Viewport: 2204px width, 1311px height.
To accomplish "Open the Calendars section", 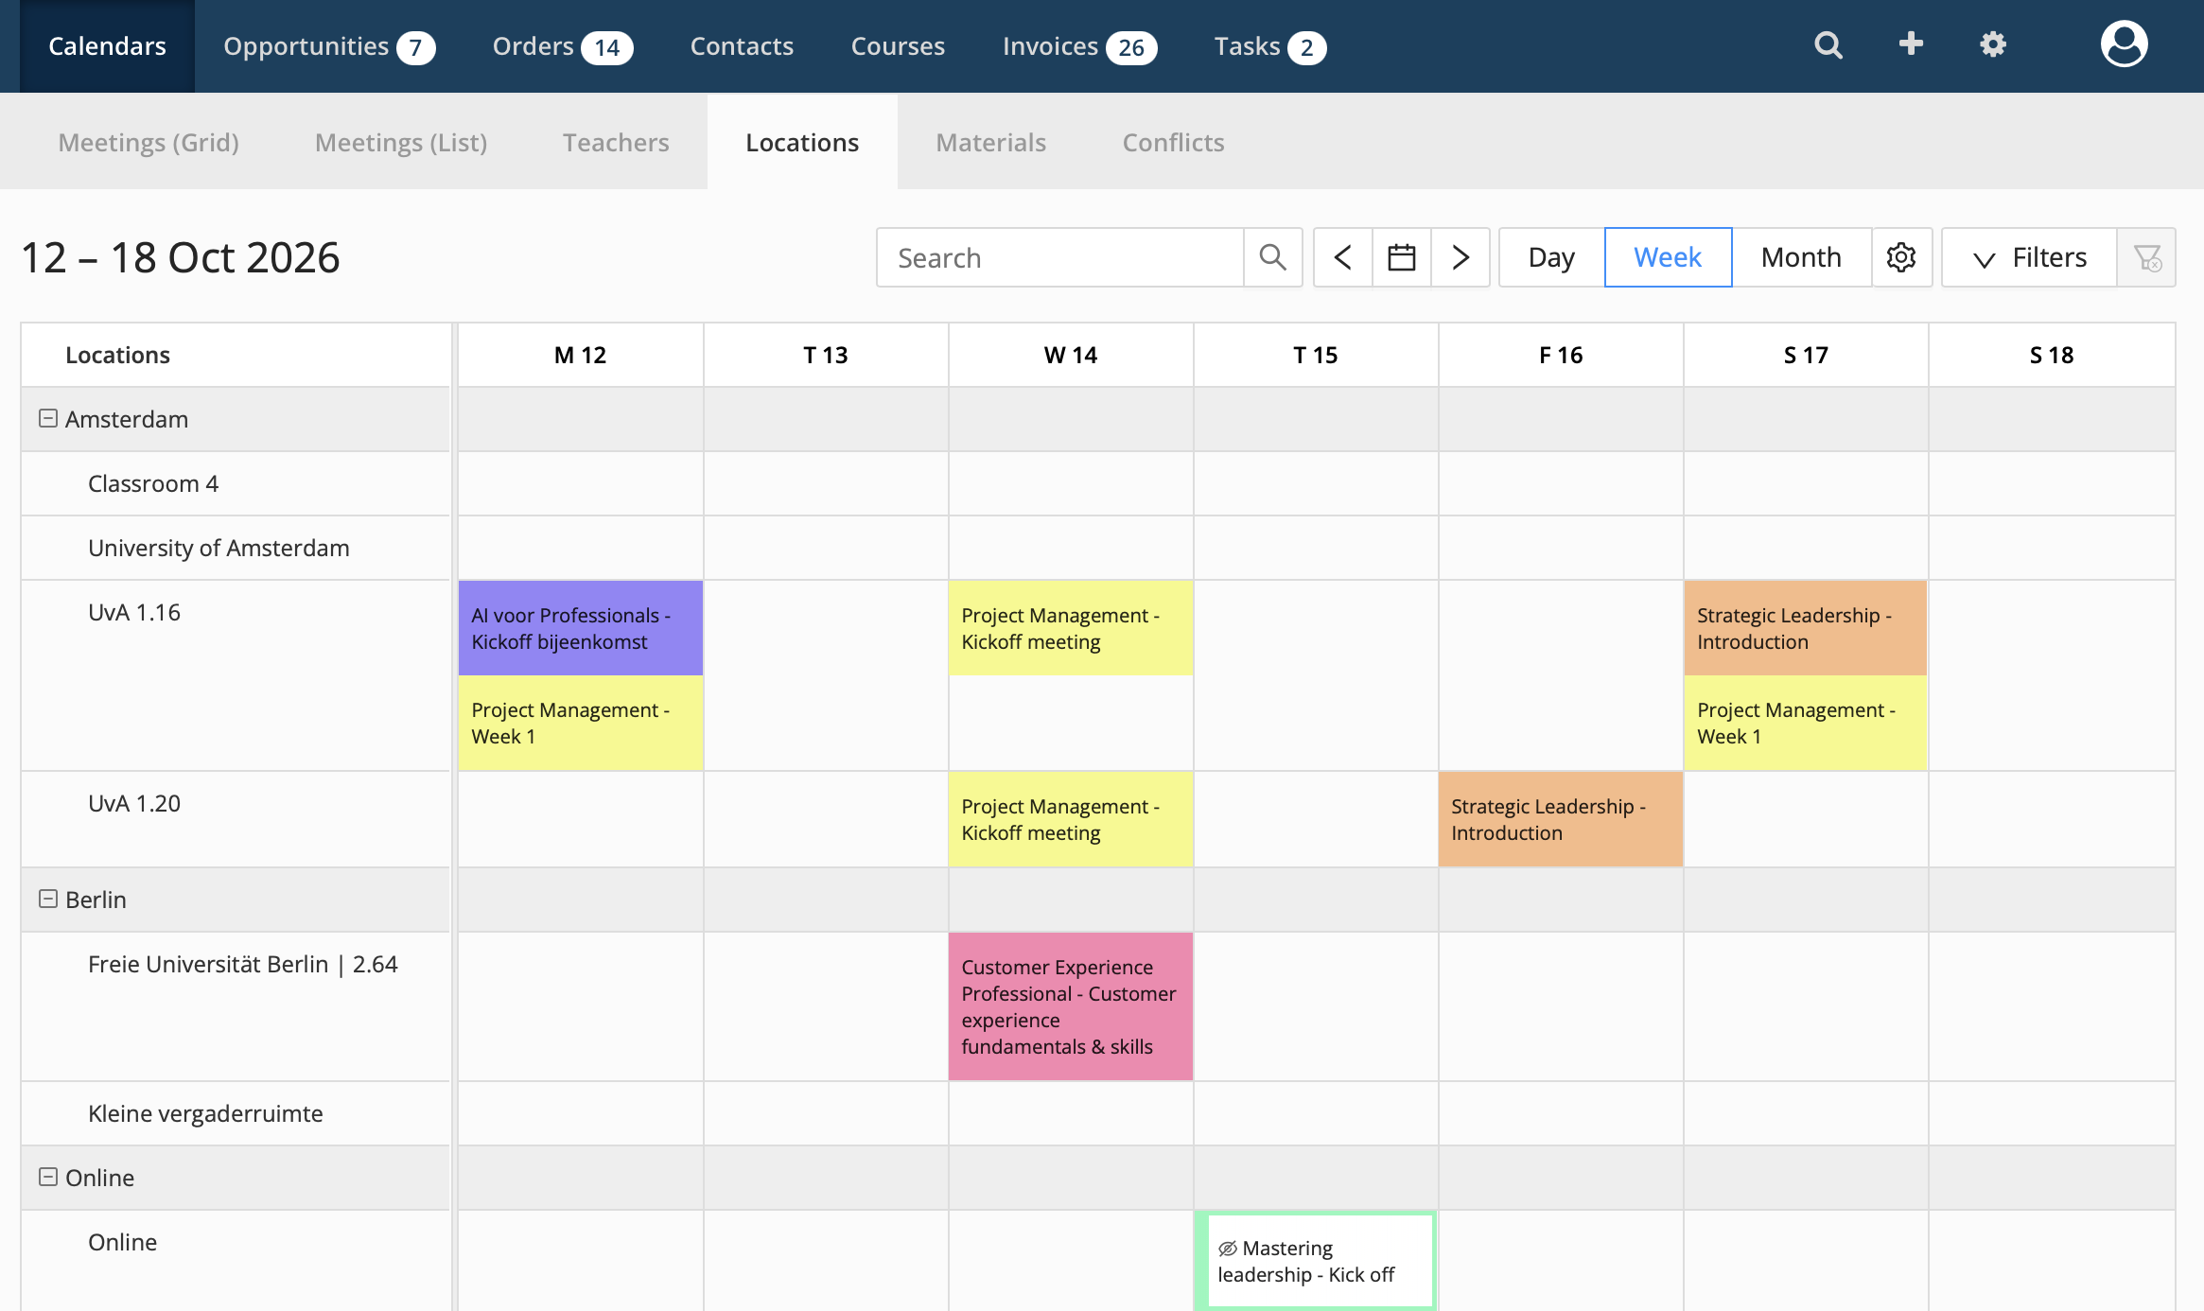I will (107, 46).
